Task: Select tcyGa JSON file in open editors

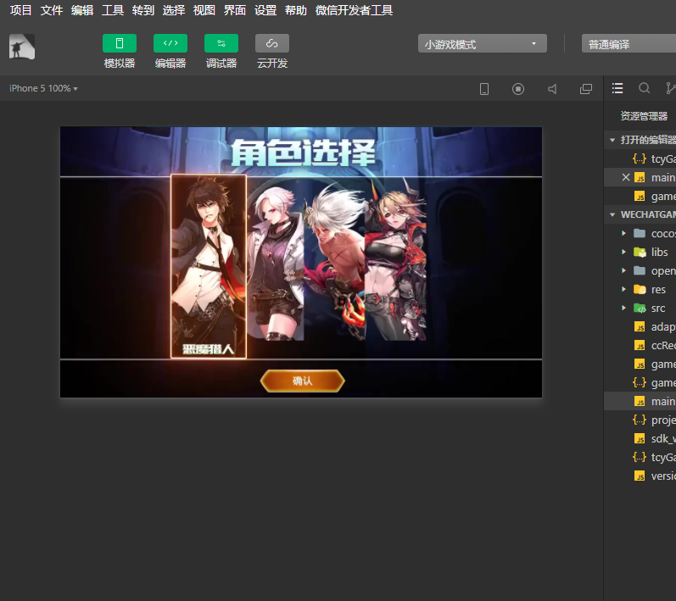Action: (653, 159)
